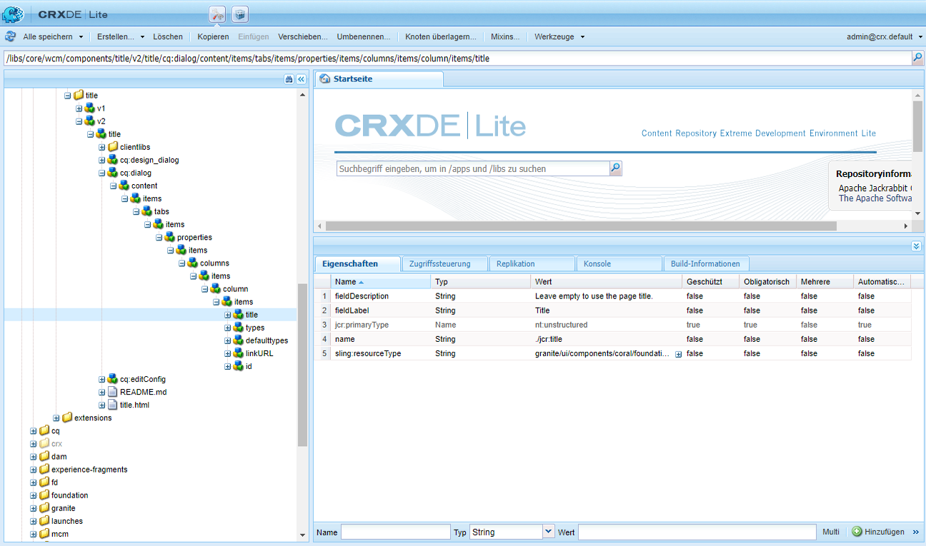The height and width of the screenshot is (546, 926).
Task: Toggle the Multi option for the new property
Action: 831,532
